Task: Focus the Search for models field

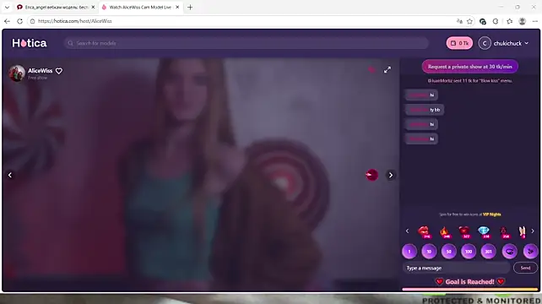Action: (246, 43)
